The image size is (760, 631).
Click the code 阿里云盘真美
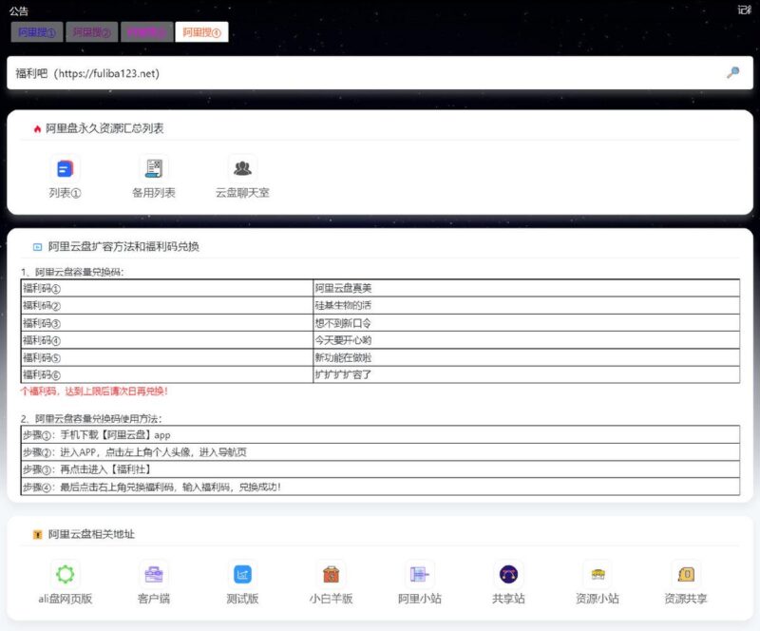(343, 288)
